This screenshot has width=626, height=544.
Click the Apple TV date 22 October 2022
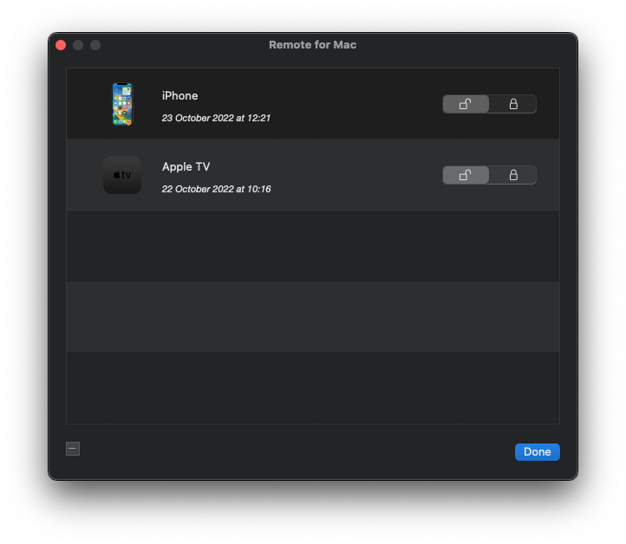tap(216, 189)
